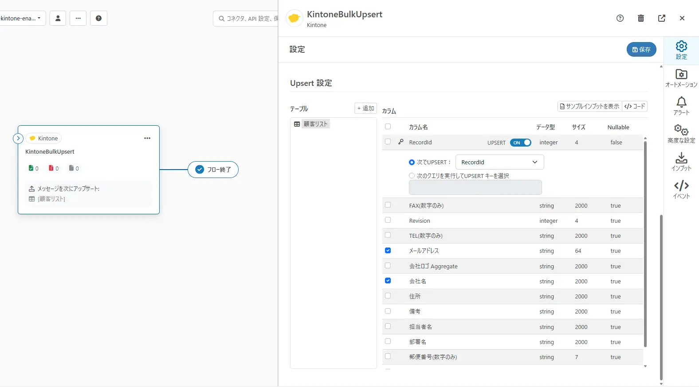
Task: Open the kintone-ena workspace dropdown
Action: pos(21,18)
